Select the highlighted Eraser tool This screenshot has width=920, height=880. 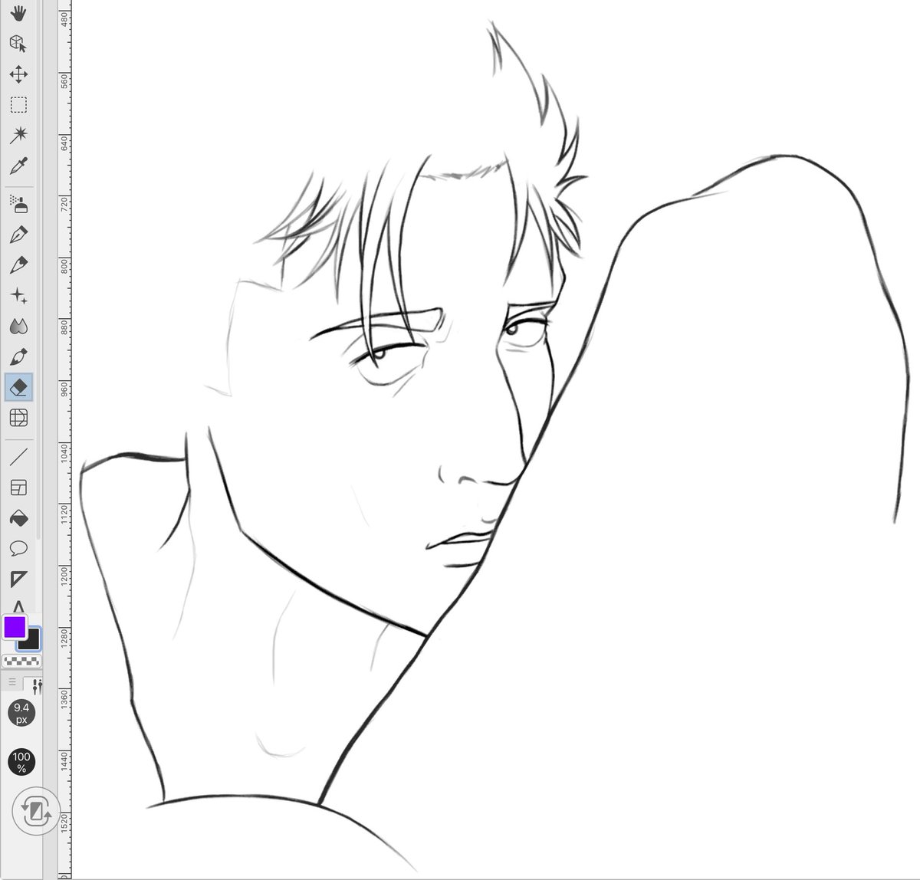click(19, 388)
